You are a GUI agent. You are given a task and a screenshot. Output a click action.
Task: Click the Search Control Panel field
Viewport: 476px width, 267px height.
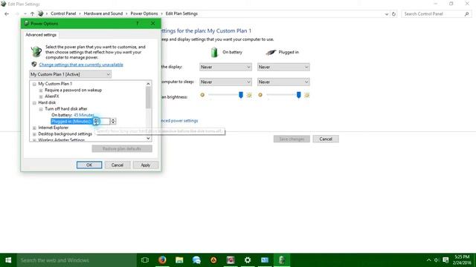tap(434, 14)
